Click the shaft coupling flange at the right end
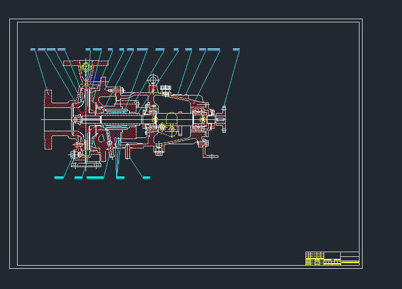Viewport: 402px width, 289px height. point(224,119)
